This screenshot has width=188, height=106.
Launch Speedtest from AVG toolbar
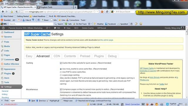(123, 24)
